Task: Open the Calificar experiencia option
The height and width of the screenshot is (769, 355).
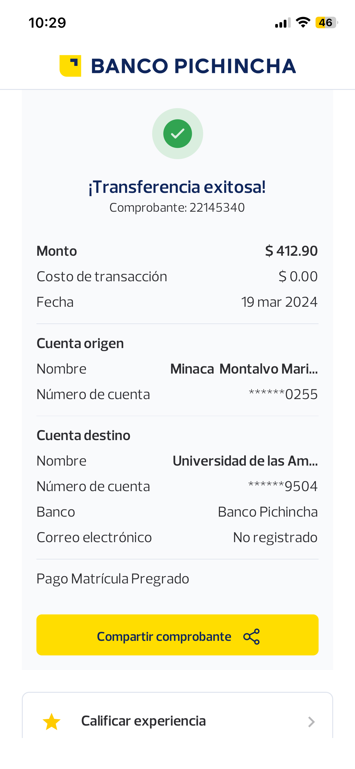Action: (x=144, y=721)
